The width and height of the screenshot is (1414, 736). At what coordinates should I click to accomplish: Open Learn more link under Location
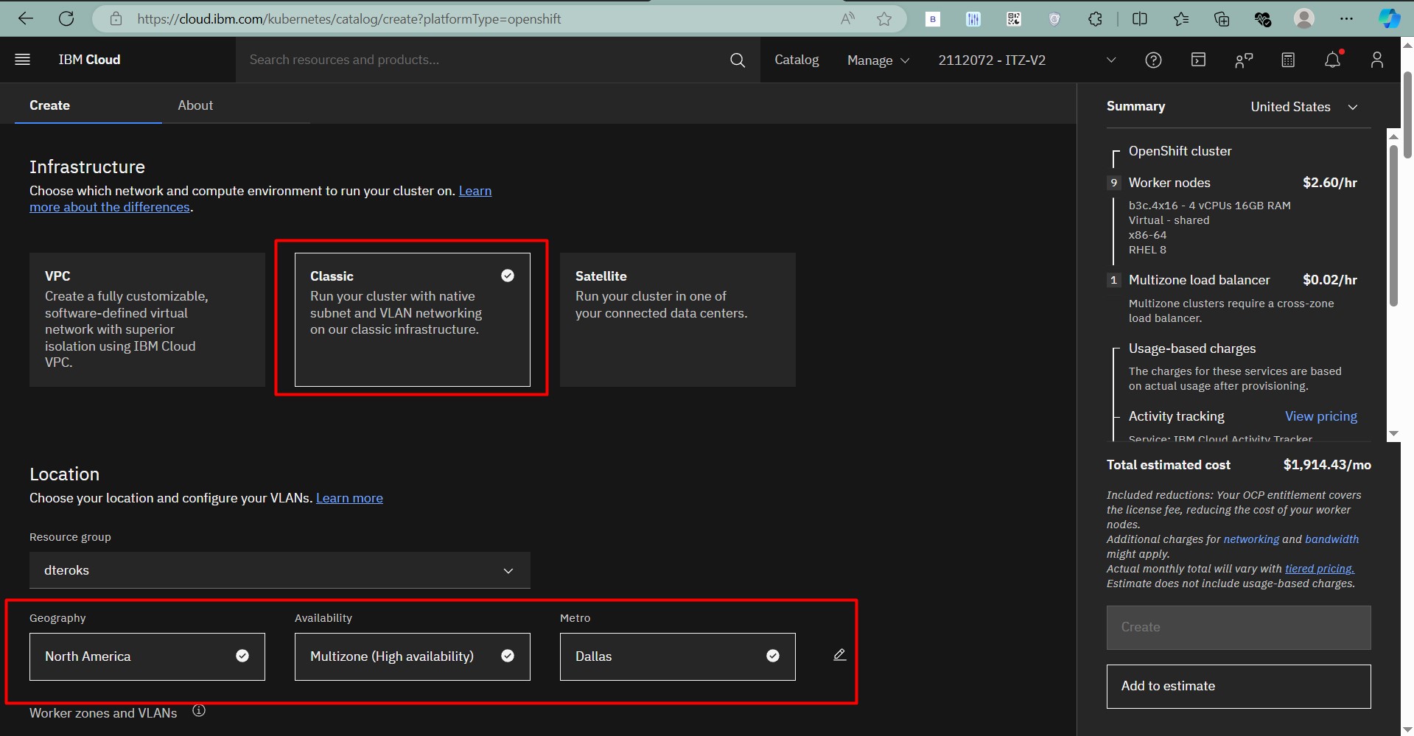349,498
